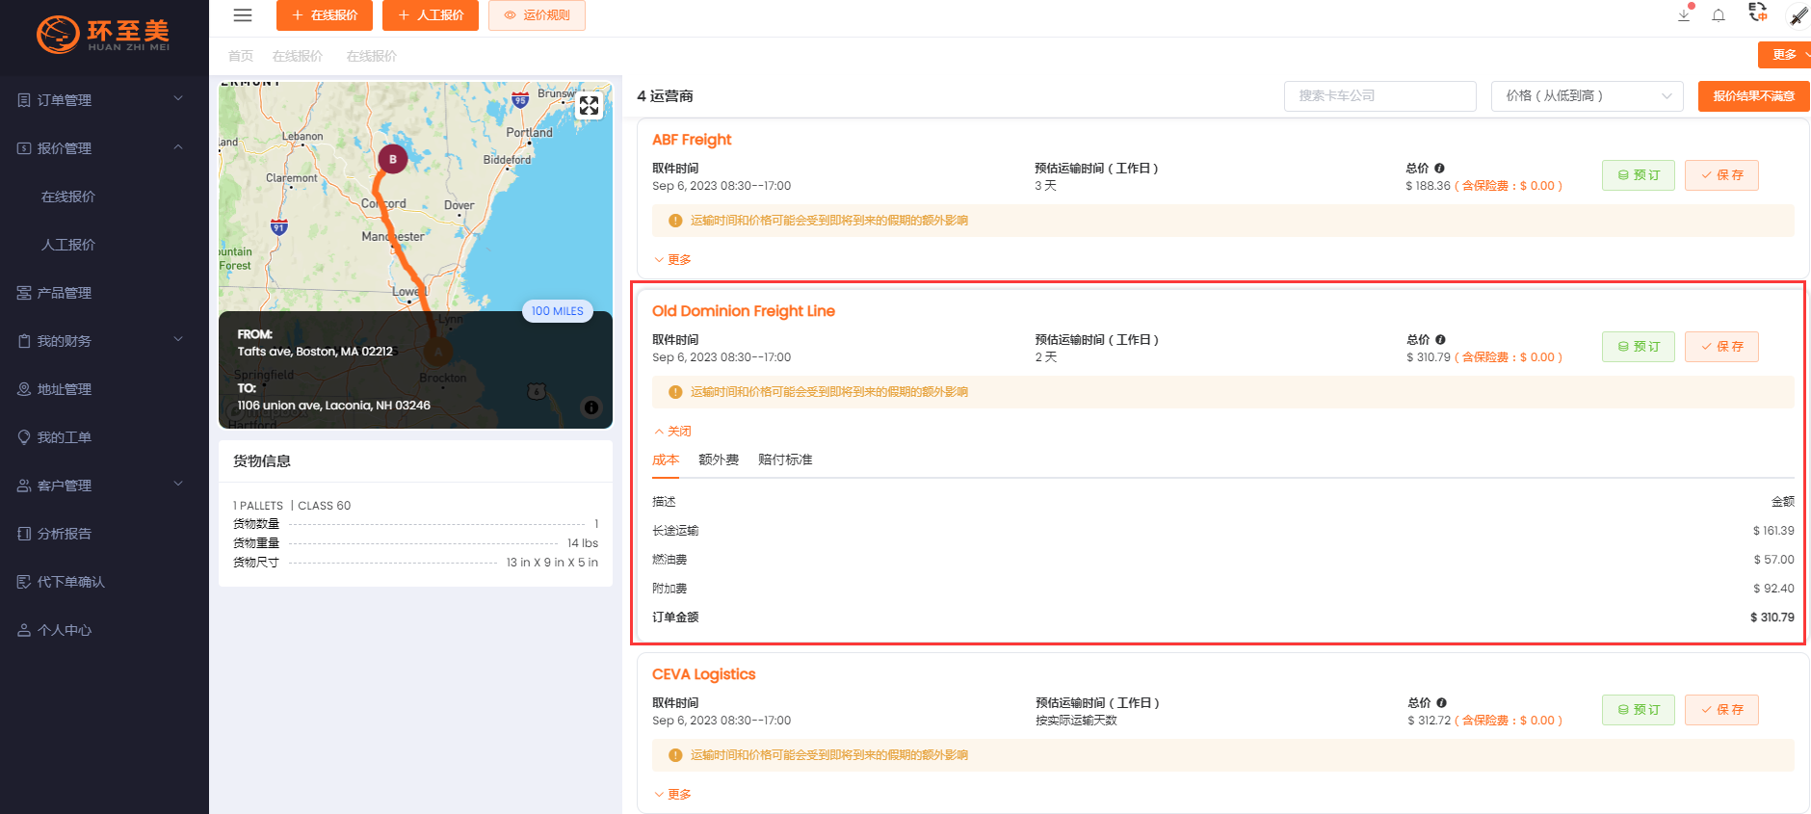Viewport: 1811px width, 814px height.
Task: Switch to the 额外费 tab
Action: (x=719, y=460)
